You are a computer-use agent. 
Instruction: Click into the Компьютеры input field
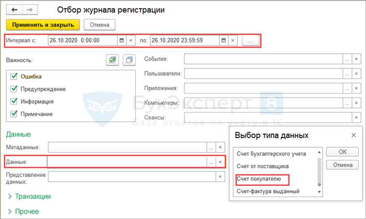[x=264, y=103]
